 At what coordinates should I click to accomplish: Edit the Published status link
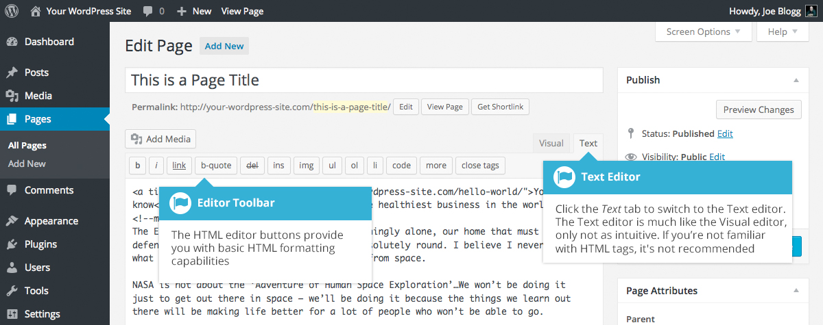point(725,133)
